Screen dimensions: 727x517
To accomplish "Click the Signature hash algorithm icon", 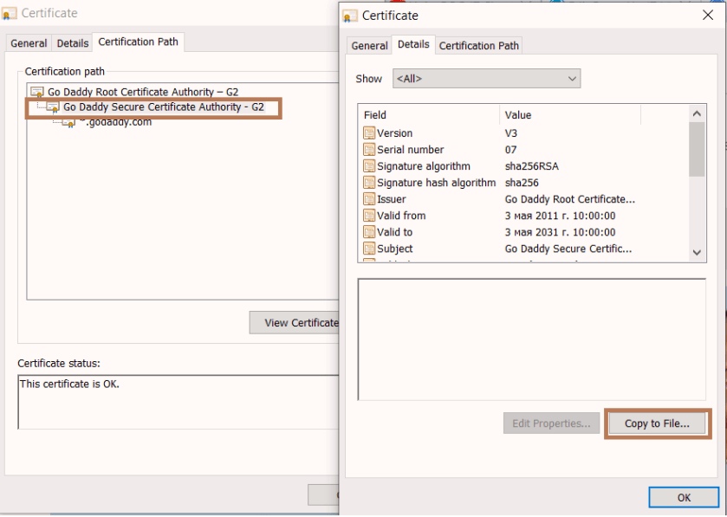I will 367,182.
